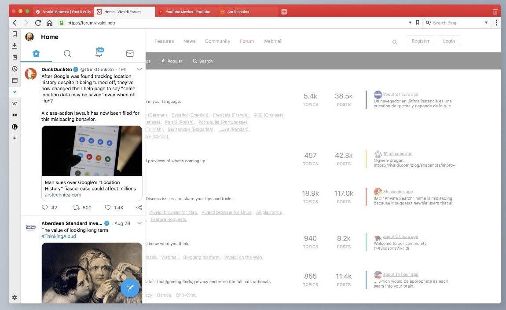
Task: Open the Webmail menu item
Action: tap(273, 41)
